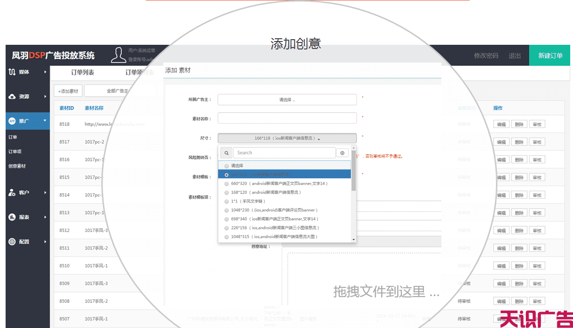
Task: Click the 报表 chart icon
Action: tap(13, 217)
